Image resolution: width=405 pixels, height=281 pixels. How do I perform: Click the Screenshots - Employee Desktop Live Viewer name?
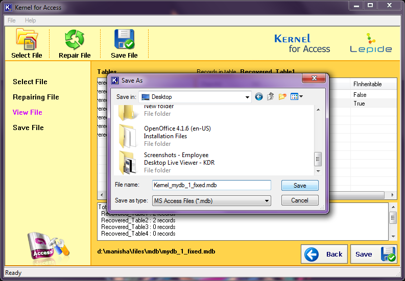(x=179, y=159)
